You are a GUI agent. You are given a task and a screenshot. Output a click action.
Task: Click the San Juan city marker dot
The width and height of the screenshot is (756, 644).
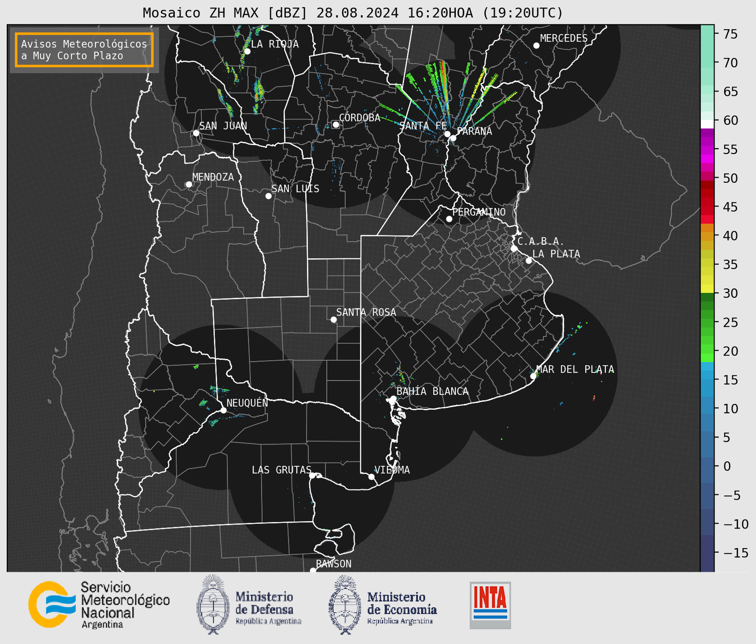(x=196, y=133)
